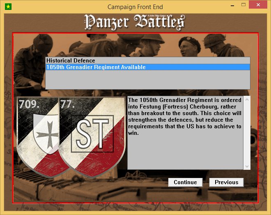Viewport: 271px width, 215px height.
Task: Click the description scrollbar down arrow
Action: [247, 166]
